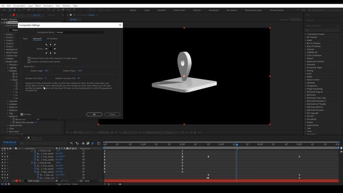Select the Standard workspace

(161, 10)
